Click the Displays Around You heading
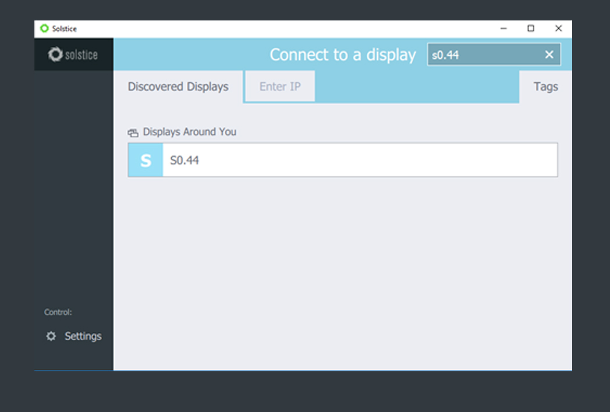This screenshot has width=610, height=412. [x=189, y=132]
